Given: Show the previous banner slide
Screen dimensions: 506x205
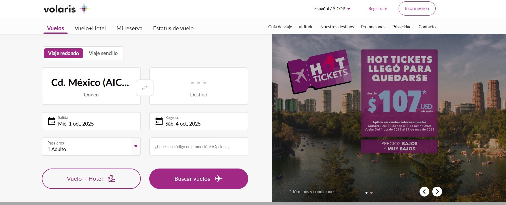Looking at the screenshot, I should tap(424, 191).
